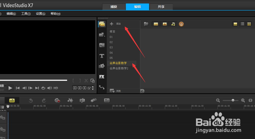Open the 帮助(H) menu
Viewport: 255px width, 139px height.
(55, 14)
